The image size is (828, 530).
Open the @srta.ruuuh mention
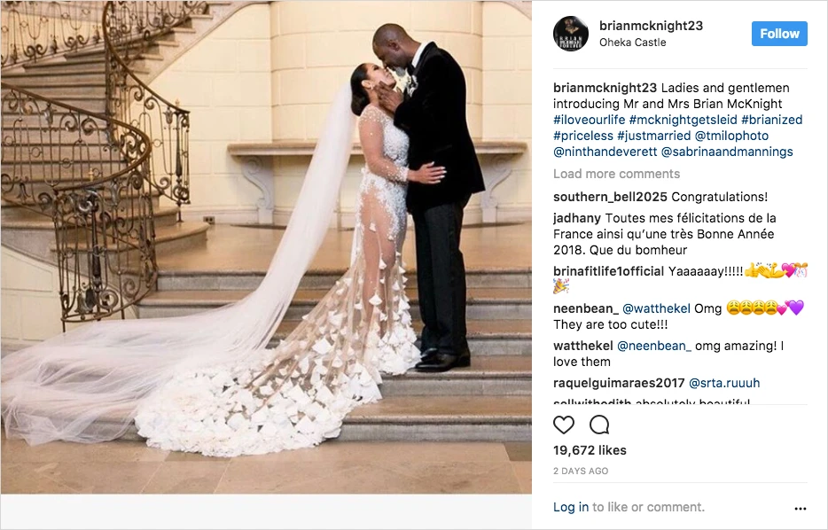coord(724,383)
